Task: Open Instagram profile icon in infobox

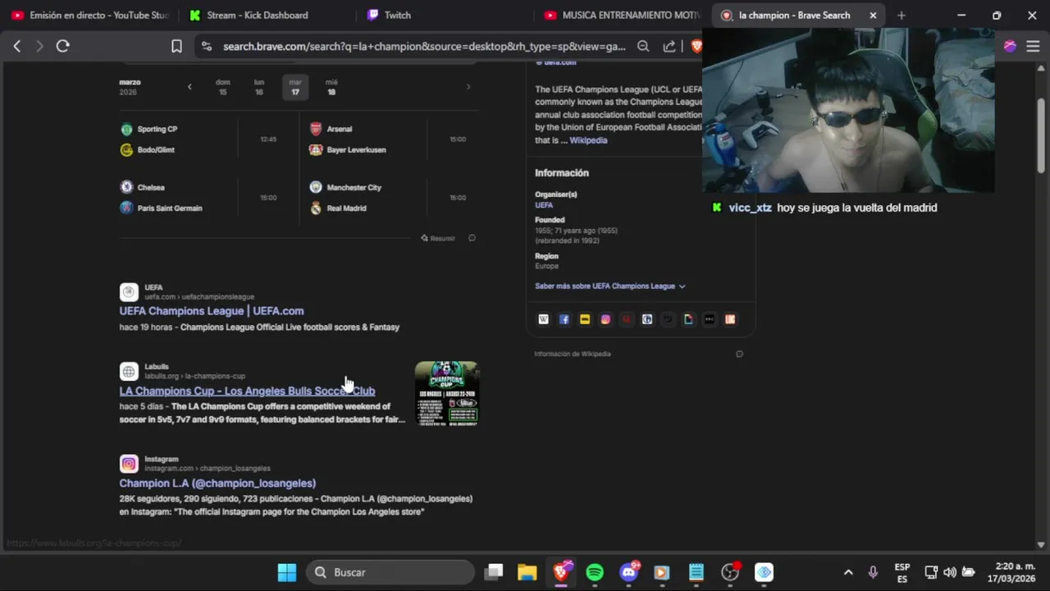Action: [x=605, y=319]
